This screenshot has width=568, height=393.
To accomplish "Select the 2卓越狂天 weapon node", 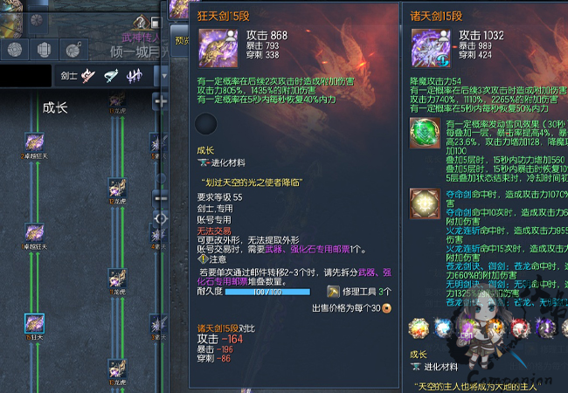I will 35,141.
